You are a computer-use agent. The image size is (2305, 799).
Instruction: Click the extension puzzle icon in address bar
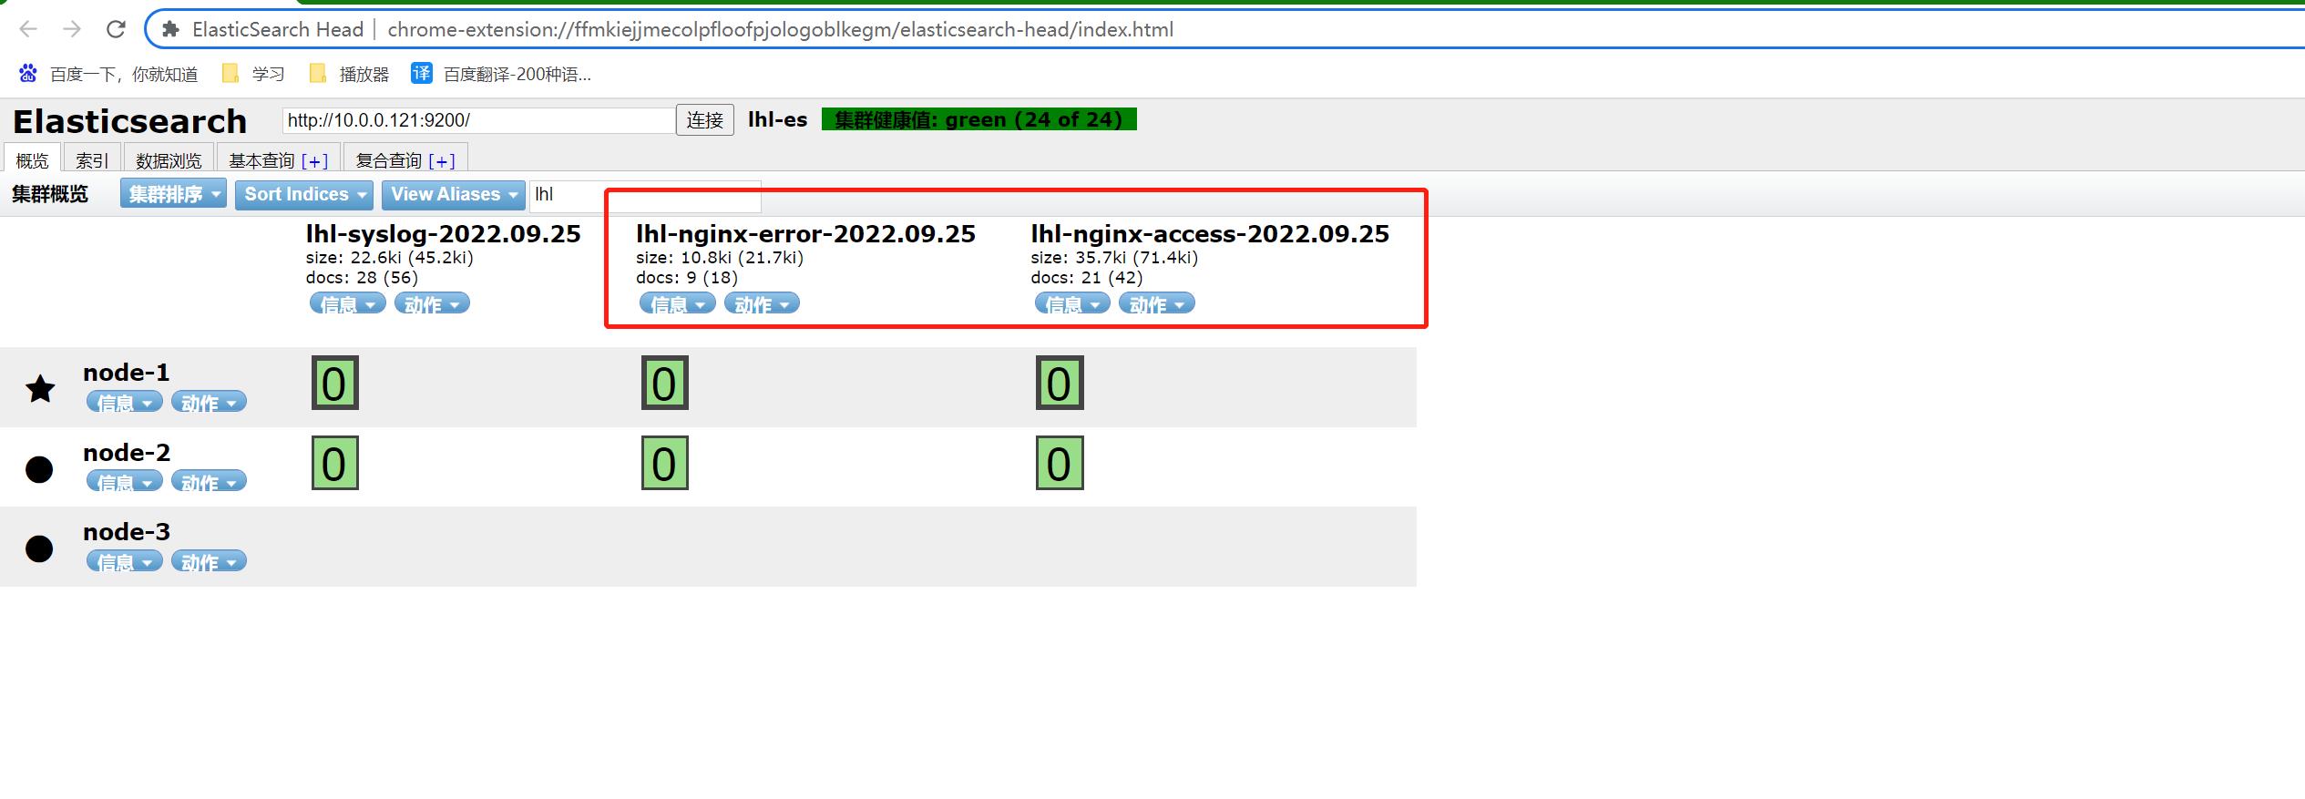[x=170, y=29]
